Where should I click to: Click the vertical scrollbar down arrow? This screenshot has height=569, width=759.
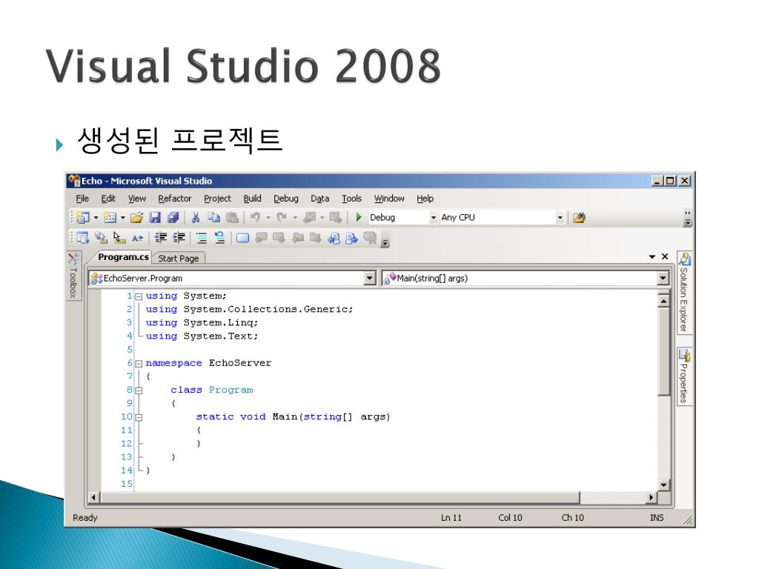(663, 485)
